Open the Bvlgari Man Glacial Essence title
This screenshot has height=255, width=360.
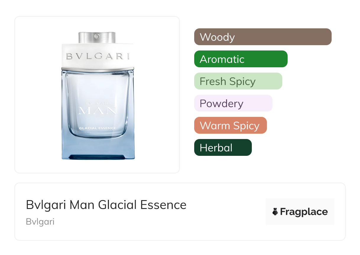point(106,205)
